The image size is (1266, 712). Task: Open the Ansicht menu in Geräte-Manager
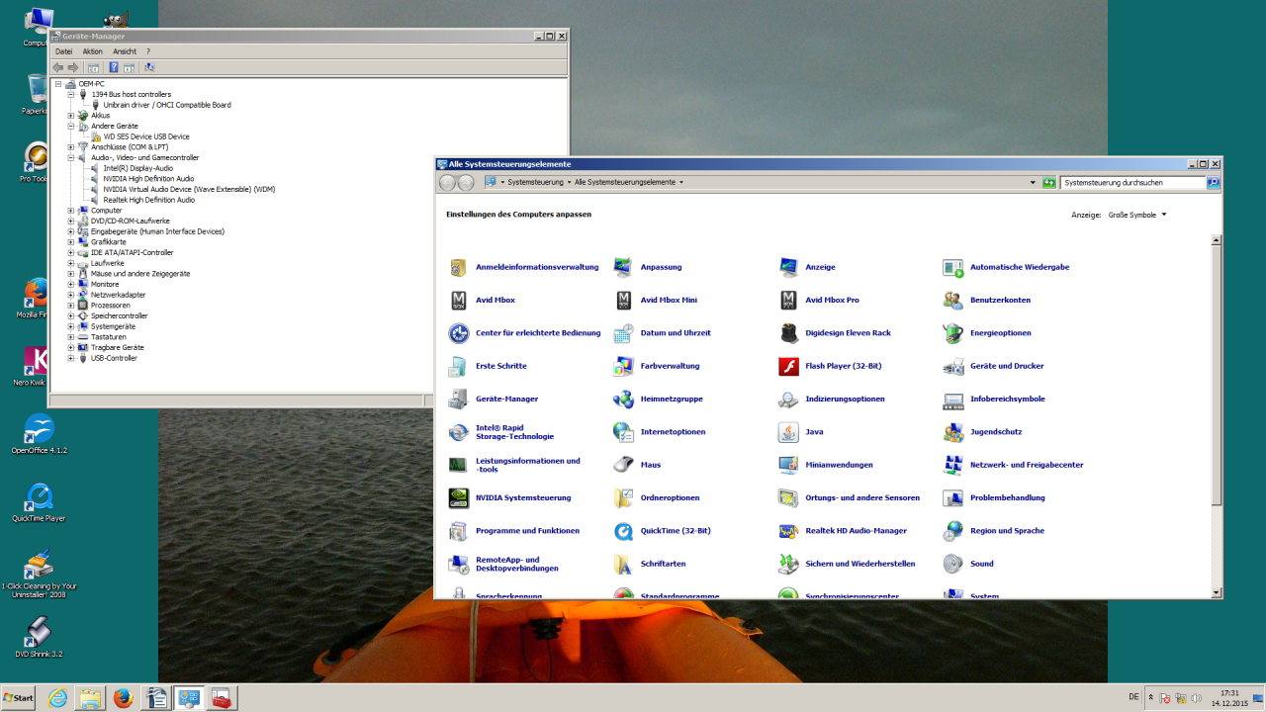(125, 51)
